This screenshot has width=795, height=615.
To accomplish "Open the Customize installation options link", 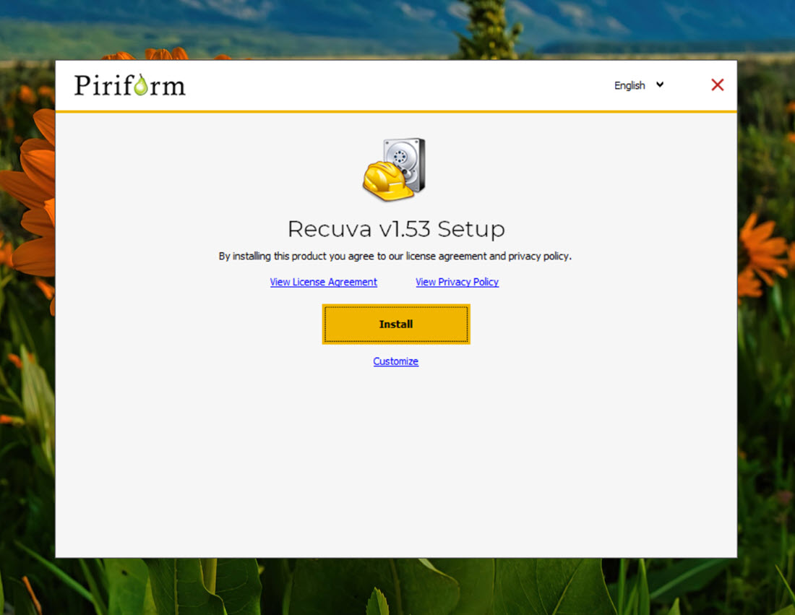I will point(395,361).
